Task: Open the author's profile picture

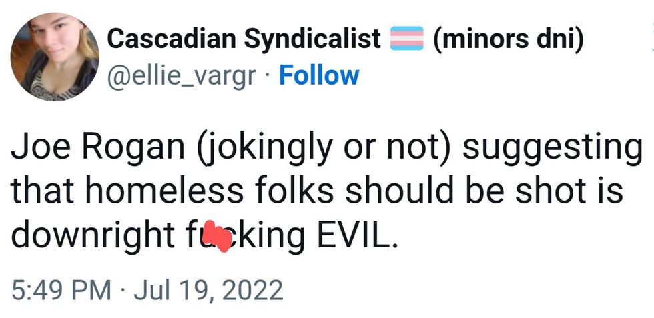Action: coord(55,58)
